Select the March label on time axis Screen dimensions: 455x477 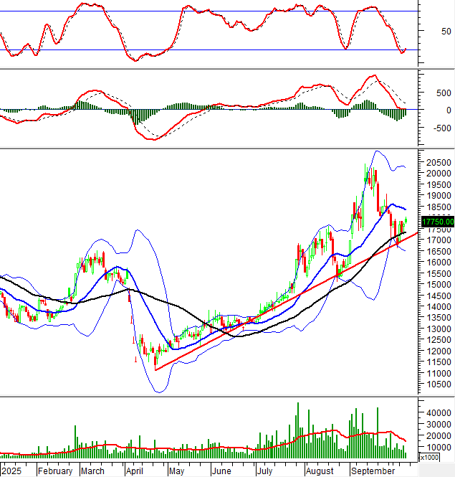click(x=92, y=471)
